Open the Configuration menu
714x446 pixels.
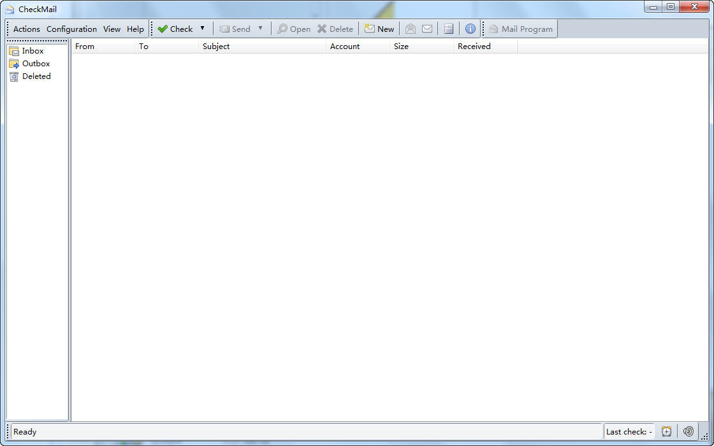point(71,29)
